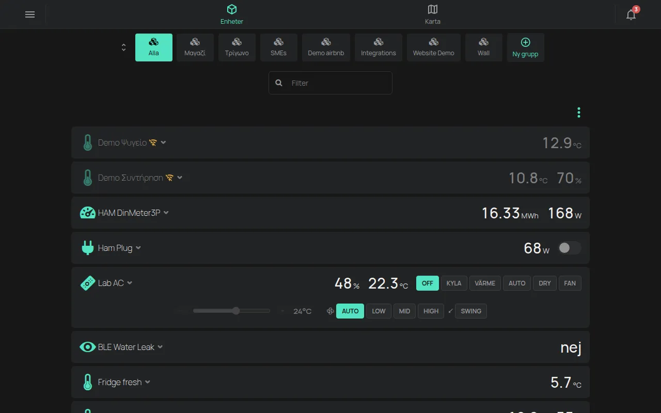Set Lab AC mode to KYLA
This screenshot has width=661, height=413.
click(x=454, y=283)
